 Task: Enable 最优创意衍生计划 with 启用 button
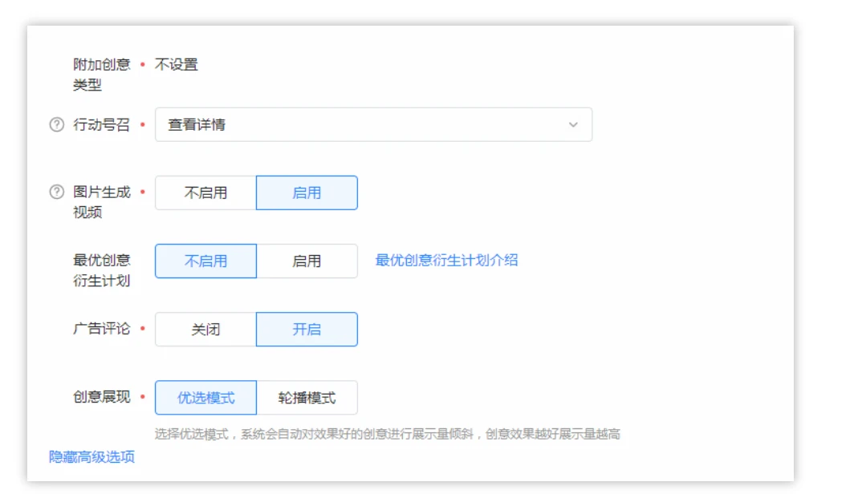coord(307,261)
